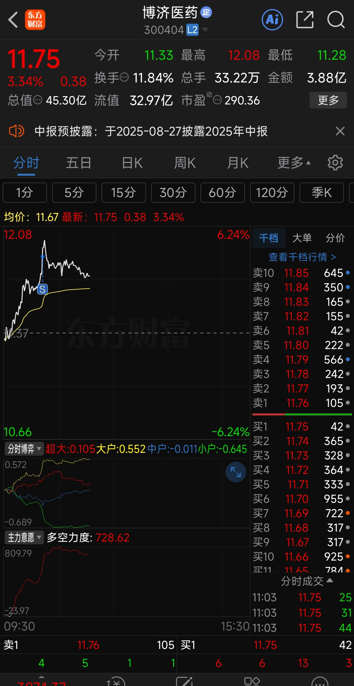354x686 pixels.
Task: Select the 15分 period button
Action: point(124,192)
